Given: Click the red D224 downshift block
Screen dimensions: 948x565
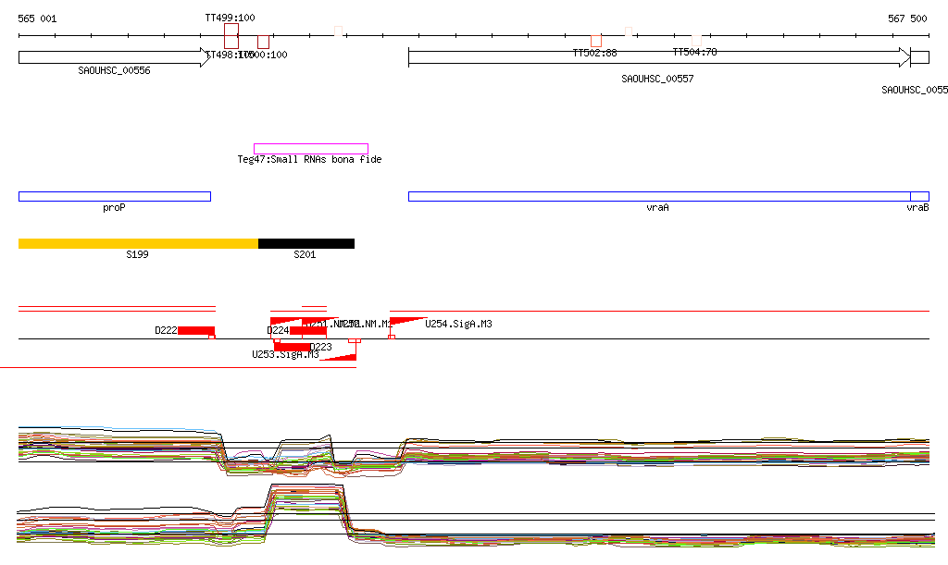Looking at the screenshot, I should pyautogui.click(x=307, y=330).
